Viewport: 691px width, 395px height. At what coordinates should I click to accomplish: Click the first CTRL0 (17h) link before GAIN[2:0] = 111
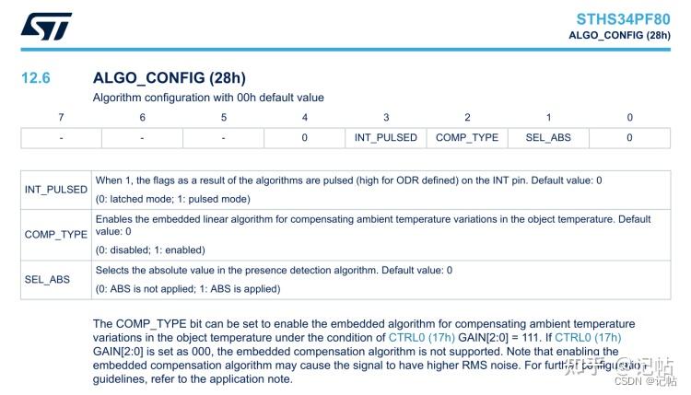[421, 338]
